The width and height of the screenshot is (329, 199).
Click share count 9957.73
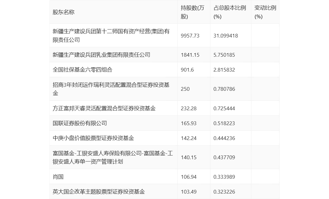190,36
